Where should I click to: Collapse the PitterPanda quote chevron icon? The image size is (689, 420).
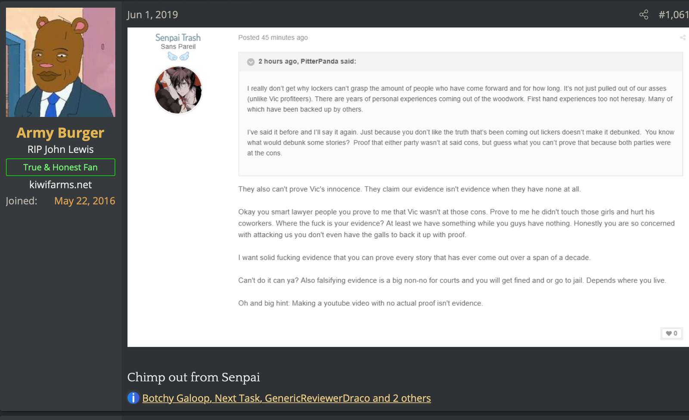[x=251, y=62]
